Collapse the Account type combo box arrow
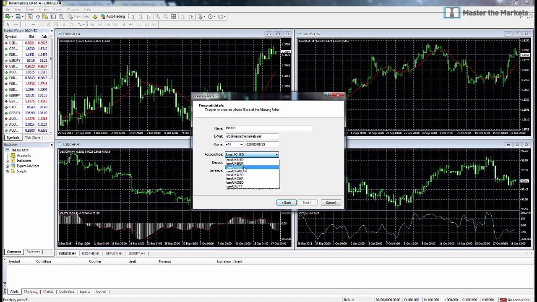537x302 pixels. (276, 155)
